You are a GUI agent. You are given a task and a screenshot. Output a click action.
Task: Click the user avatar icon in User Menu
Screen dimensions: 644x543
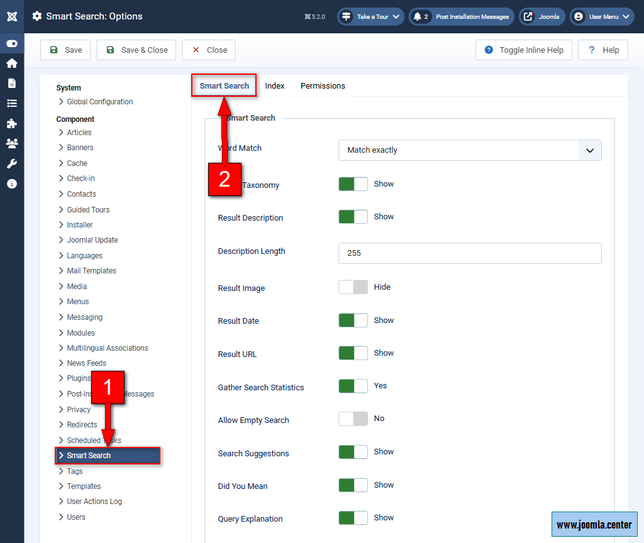(x=579, y=17)
